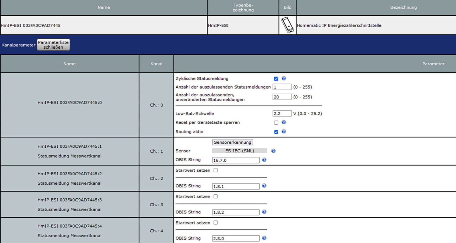The height and width of the screenshot is (243, 456).
Task: Click the HmIP-ESI device picture
Action: (287, 25)
